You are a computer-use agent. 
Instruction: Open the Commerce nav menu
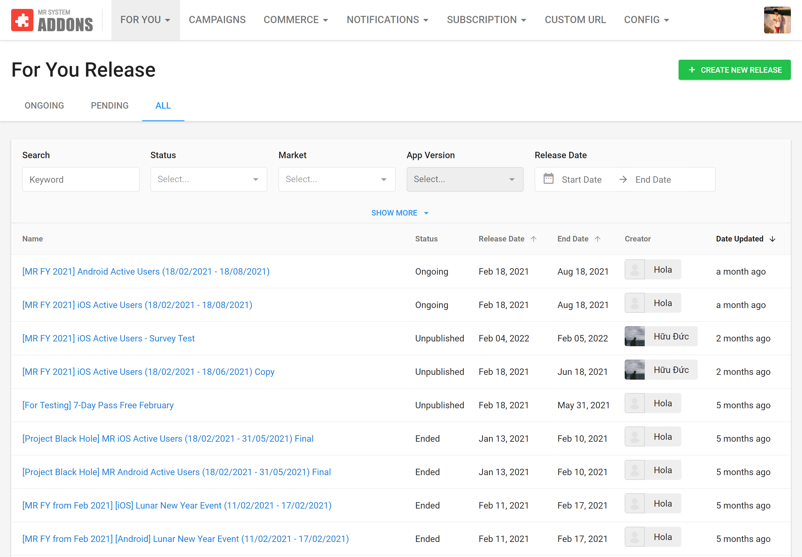coord(296,20)
